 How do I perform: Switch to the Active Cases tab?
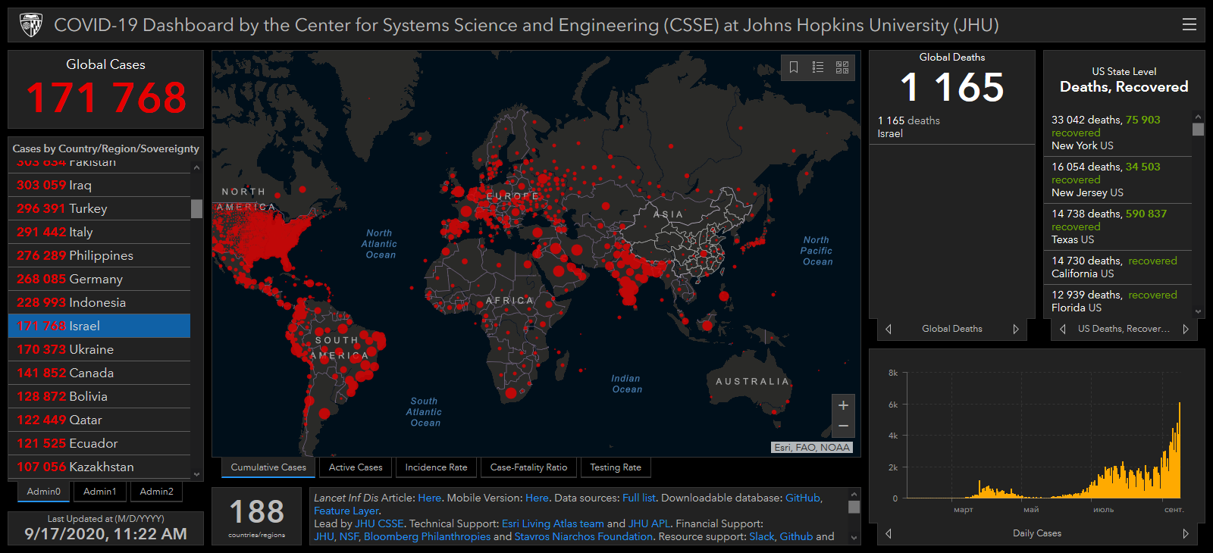pyautogui.click(x=356, y=467)
